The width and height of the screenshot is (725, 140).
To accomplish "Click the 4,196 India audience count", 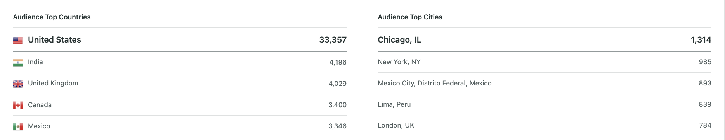I will pyautogui.click(x=338, y=62).
